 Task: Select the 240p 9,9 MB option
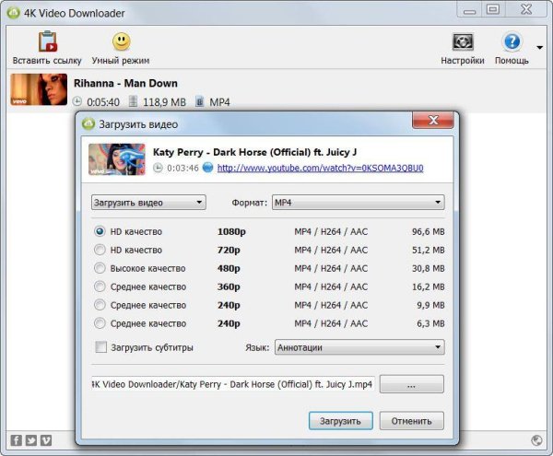point(100,305)
